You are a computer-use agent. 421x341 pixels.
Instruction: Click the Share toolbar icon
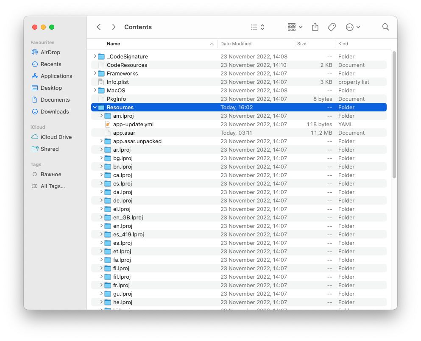315,27
